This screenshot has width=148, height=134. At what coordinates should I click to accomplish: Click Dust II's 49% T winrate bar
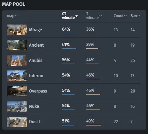[x=94, y=125]
